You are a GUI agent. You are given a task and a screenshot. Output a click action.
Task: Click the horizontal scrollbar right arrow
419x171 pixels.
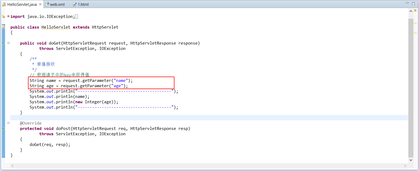pyautogui.click(x=405, y=166)
